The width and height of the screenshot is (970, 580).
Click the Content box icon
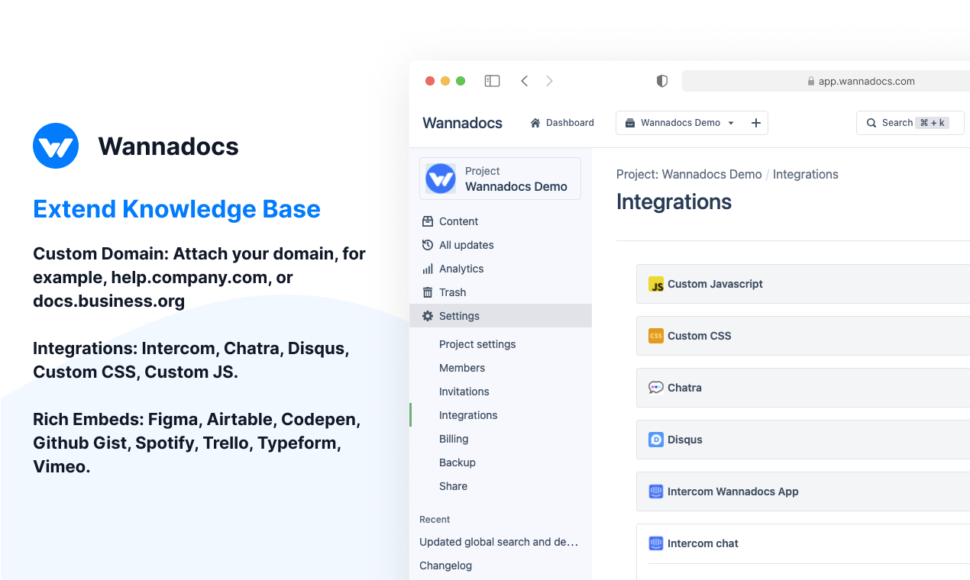pos(428,221)
